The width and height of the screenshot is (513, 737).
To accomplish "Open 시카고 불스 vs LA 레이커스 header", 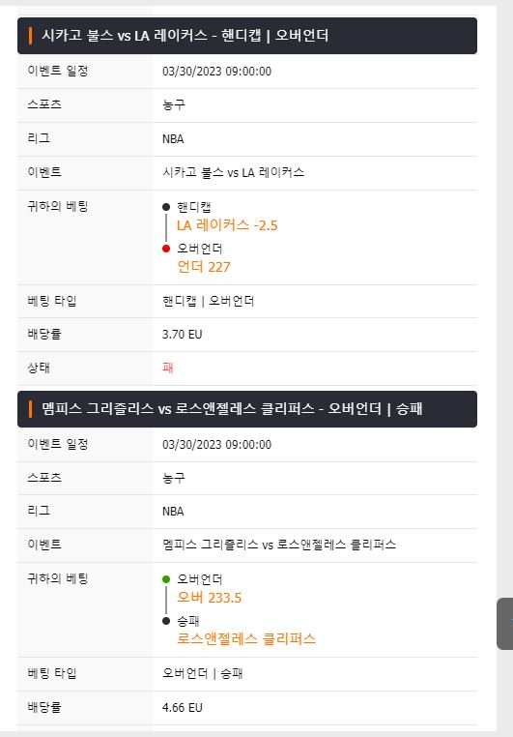I will [247, 36].
